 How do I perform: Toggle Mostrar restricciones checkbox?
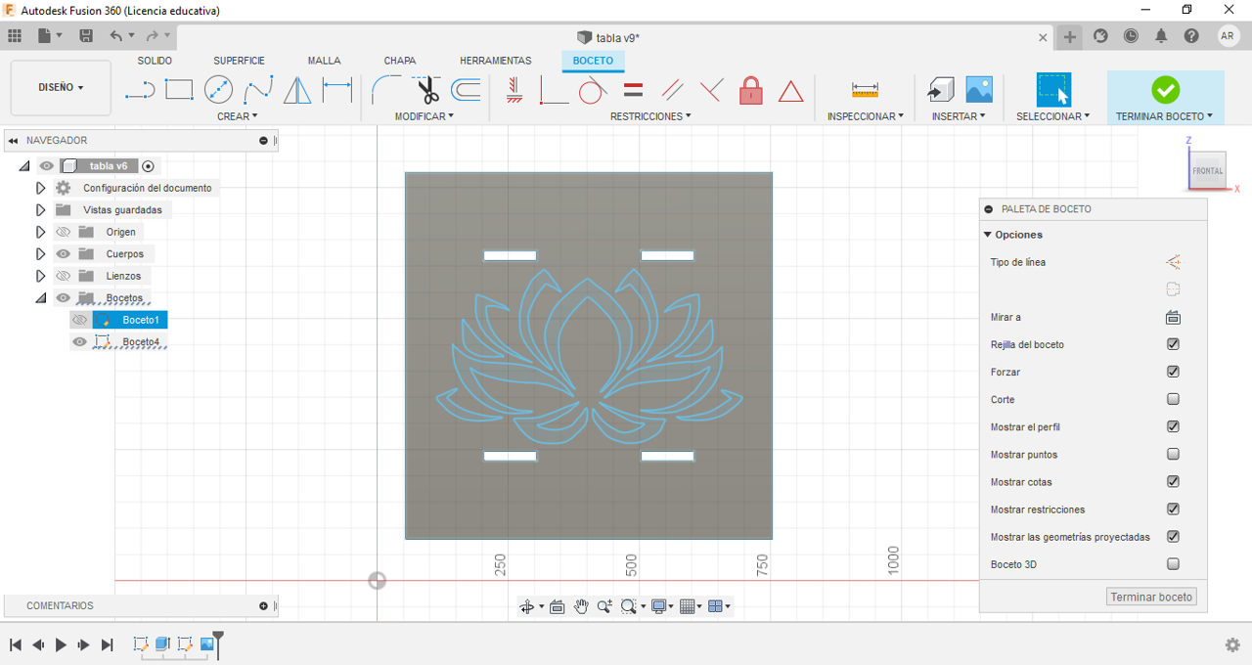click(1173, 509)
